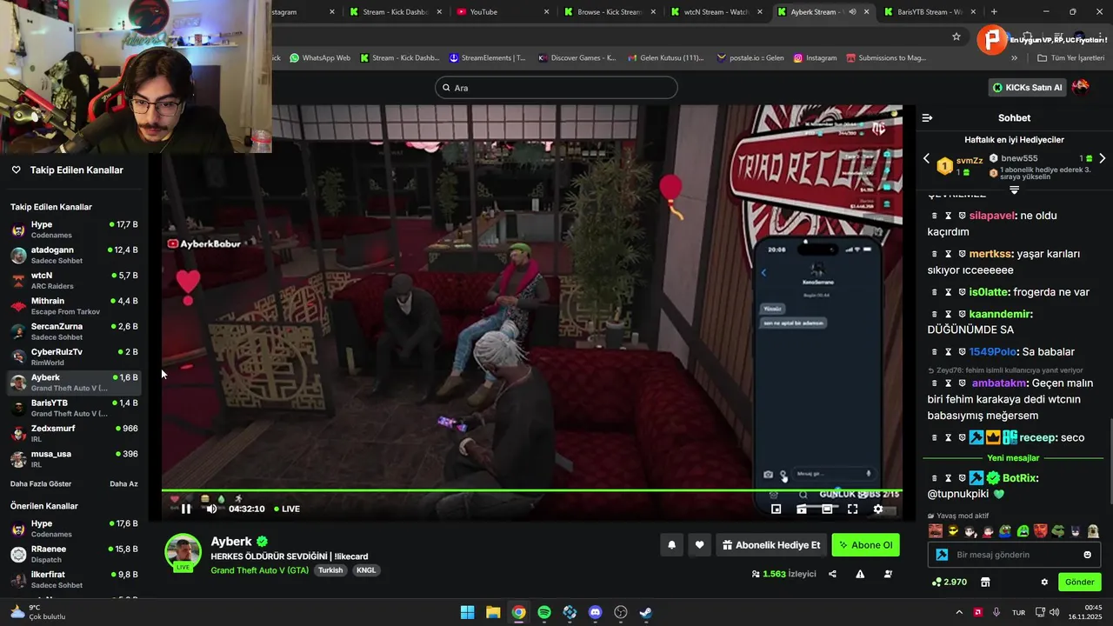
Task: Follow Ayberk with heart button
Action: pos(699,545)
